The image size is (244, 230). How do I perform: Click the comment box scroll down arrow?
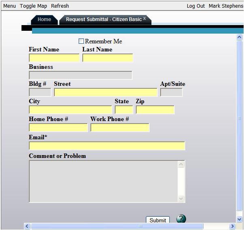coord(181,198)
